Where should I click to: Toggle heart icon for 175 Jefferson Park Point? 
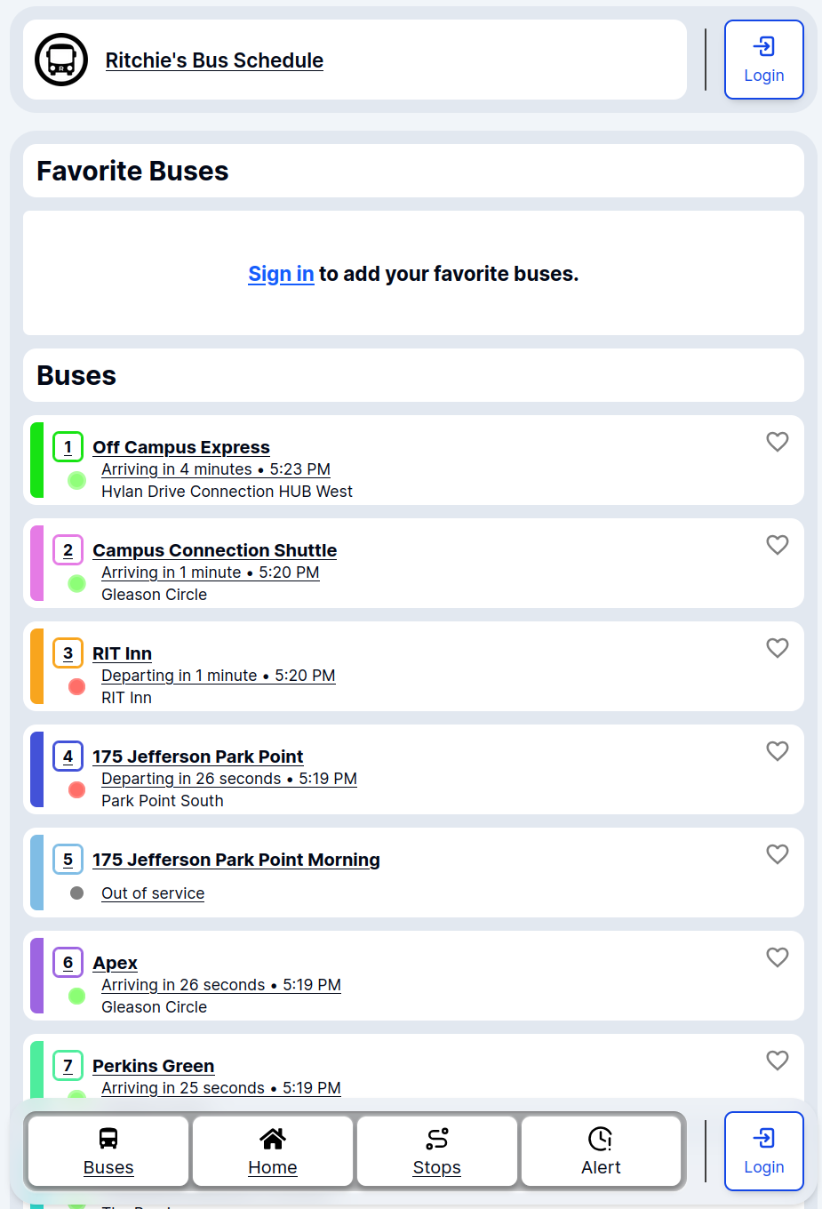tap(778, 751)
